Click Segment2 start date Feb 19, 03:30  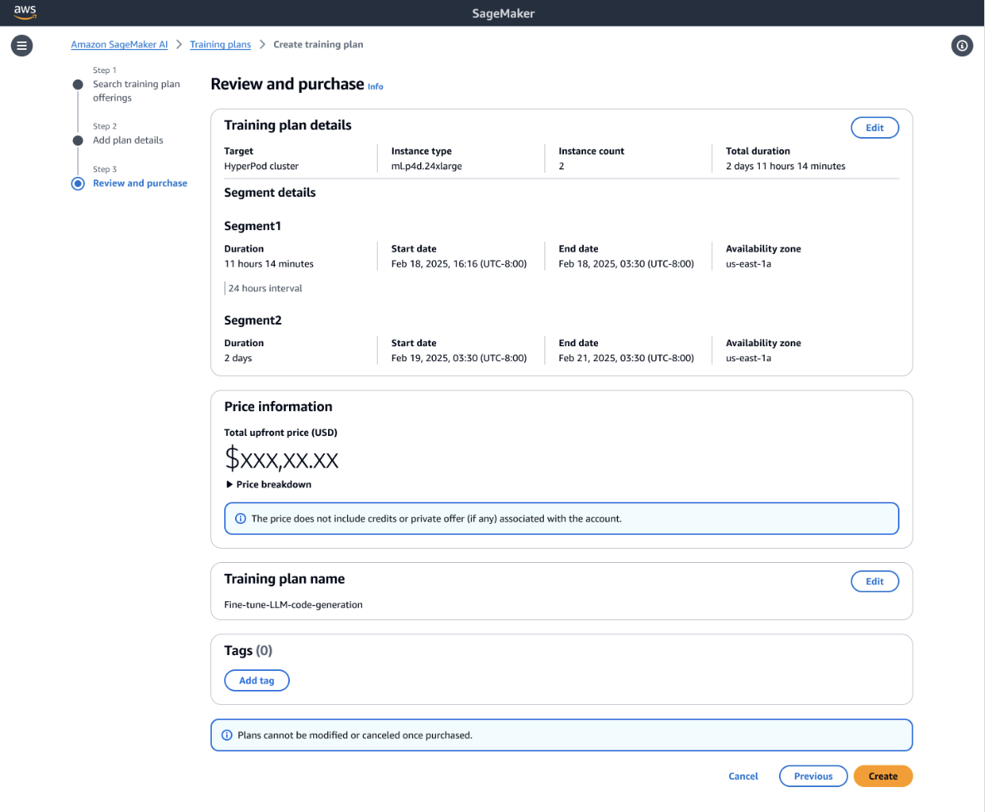click(458, 358)
